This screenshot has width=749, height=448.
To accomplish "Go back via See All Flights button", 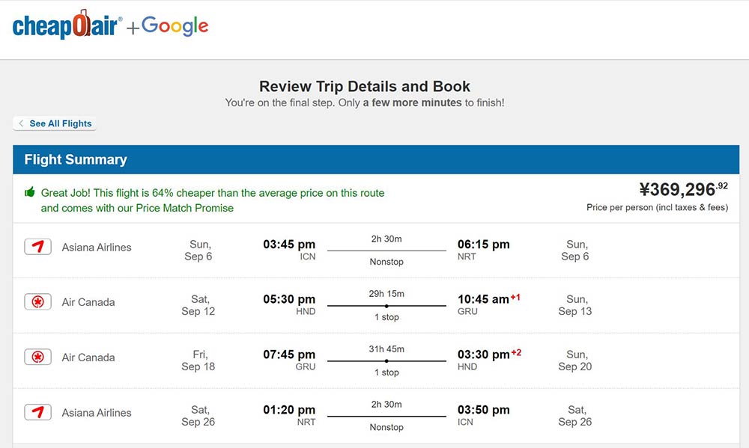I will pos(55,123).
